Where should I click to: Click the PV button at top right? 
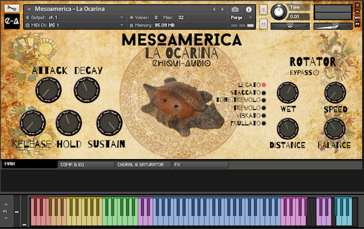(x=358, y=24)
